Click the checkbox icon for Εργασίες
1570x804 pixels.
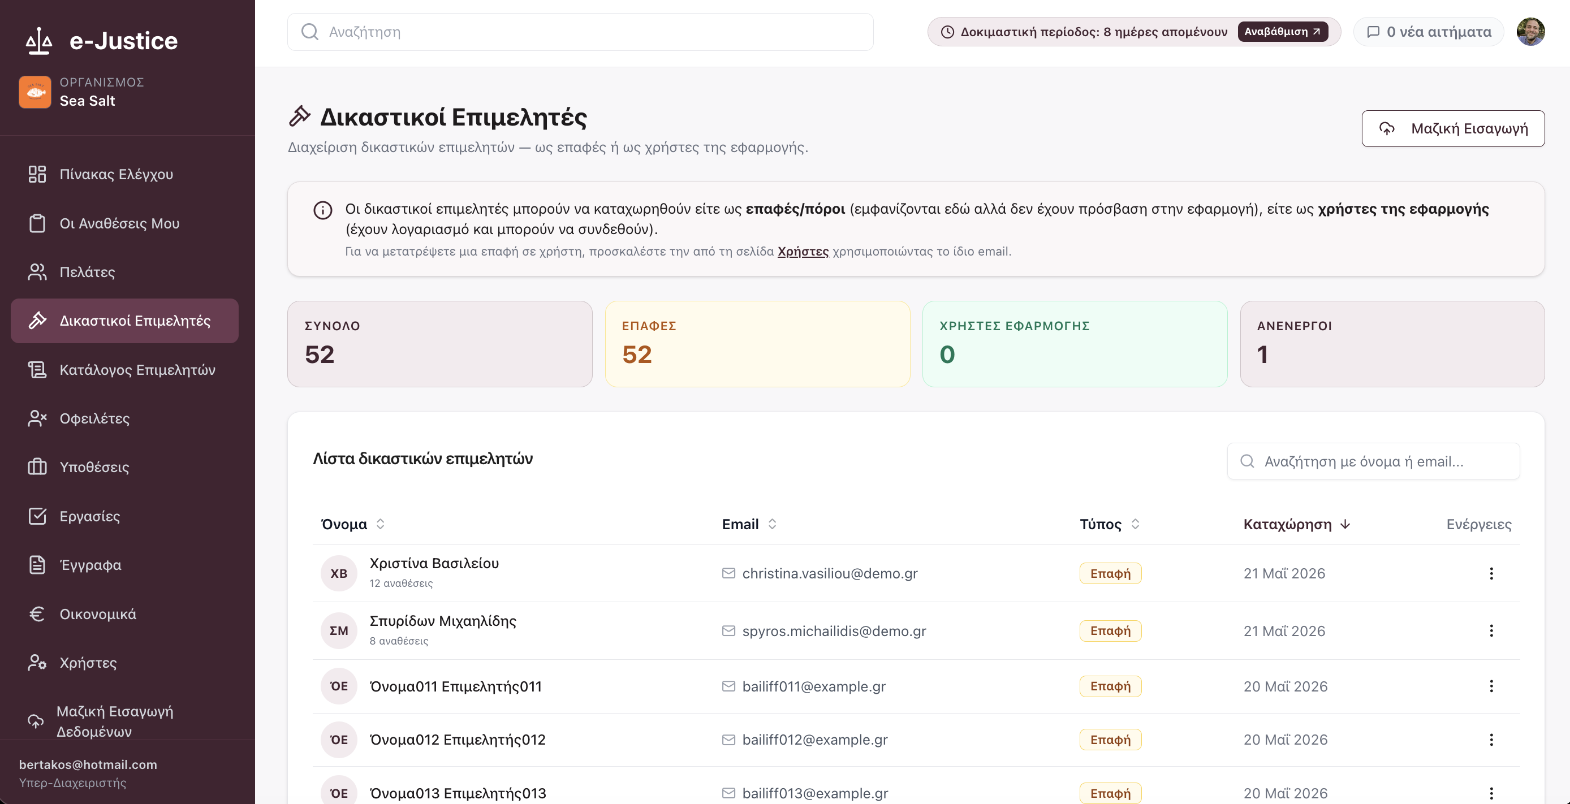point(37,516)
